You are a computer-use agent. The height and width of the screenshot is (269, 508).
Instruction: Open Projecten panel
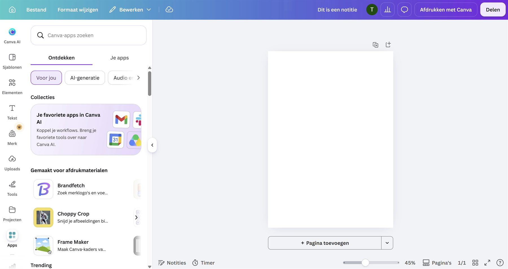(x=12, y=214)
